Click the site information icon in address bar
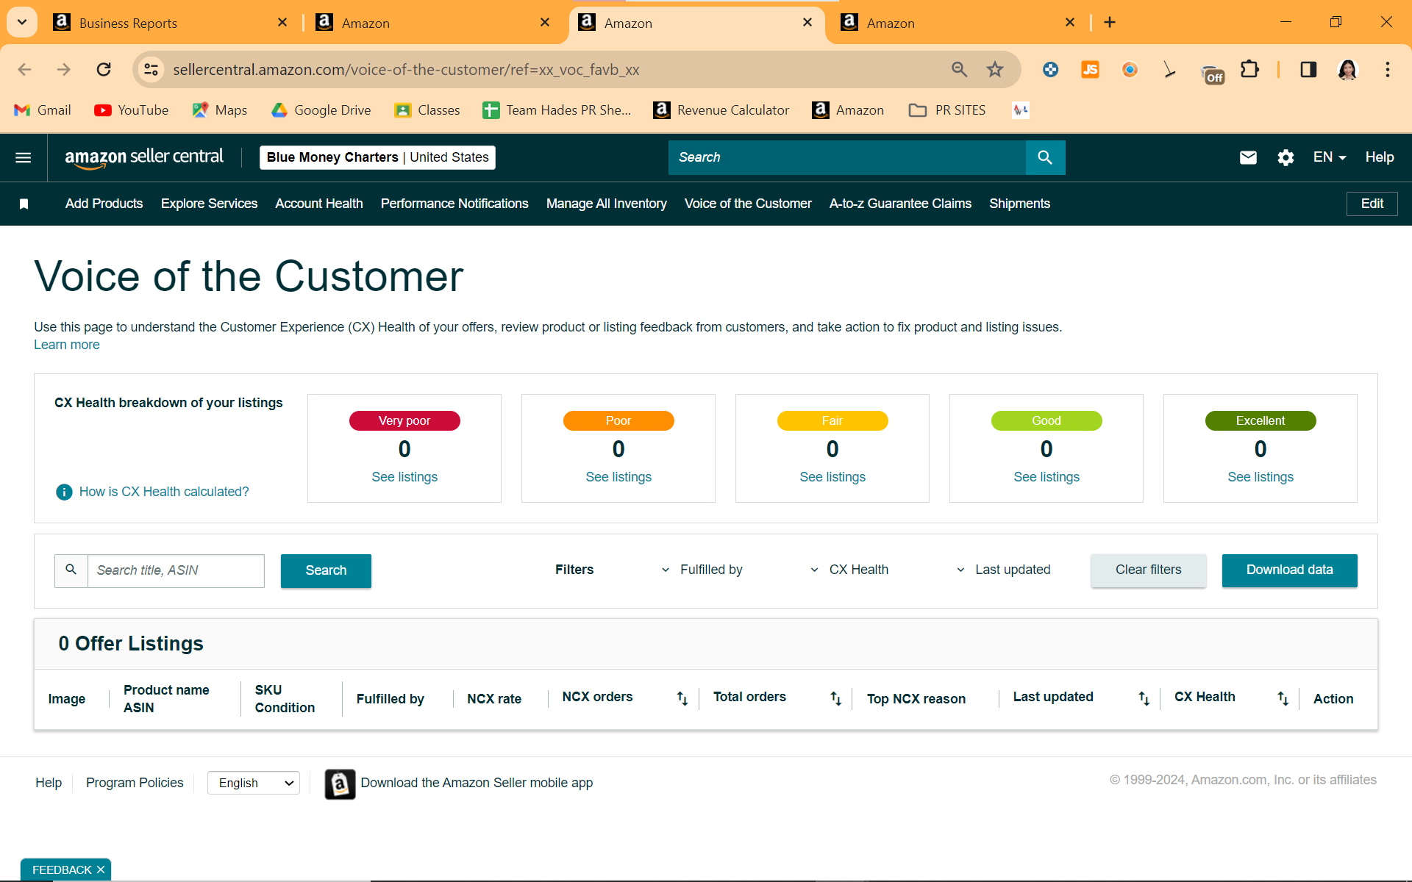 (151, 69)
